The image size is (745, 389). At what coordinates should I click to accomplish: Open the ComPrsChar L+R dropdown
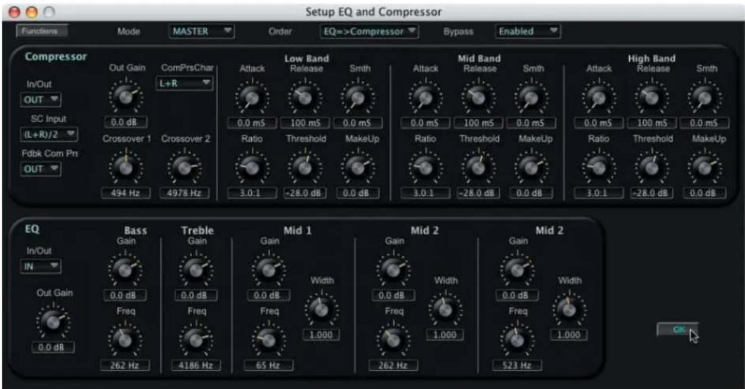click(184, 84)
